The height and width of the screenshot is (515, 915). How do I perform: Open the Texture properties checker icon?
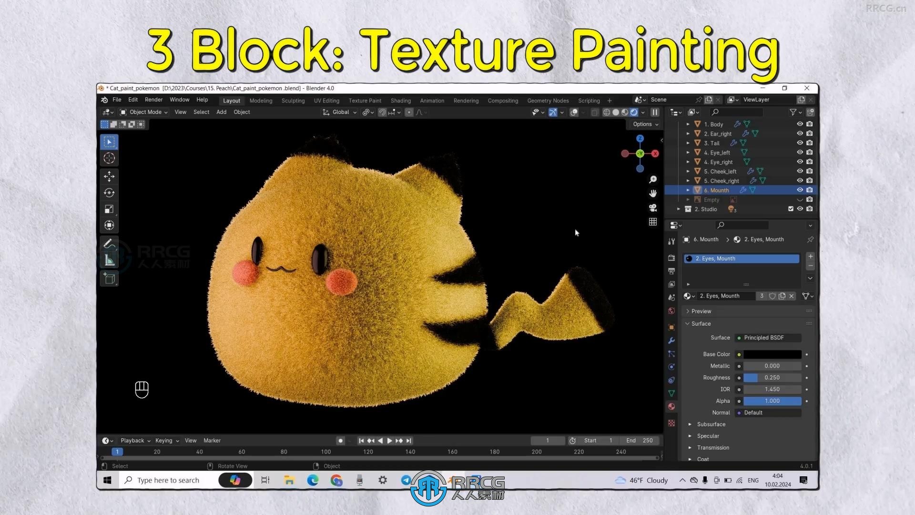tap(671, 423)
